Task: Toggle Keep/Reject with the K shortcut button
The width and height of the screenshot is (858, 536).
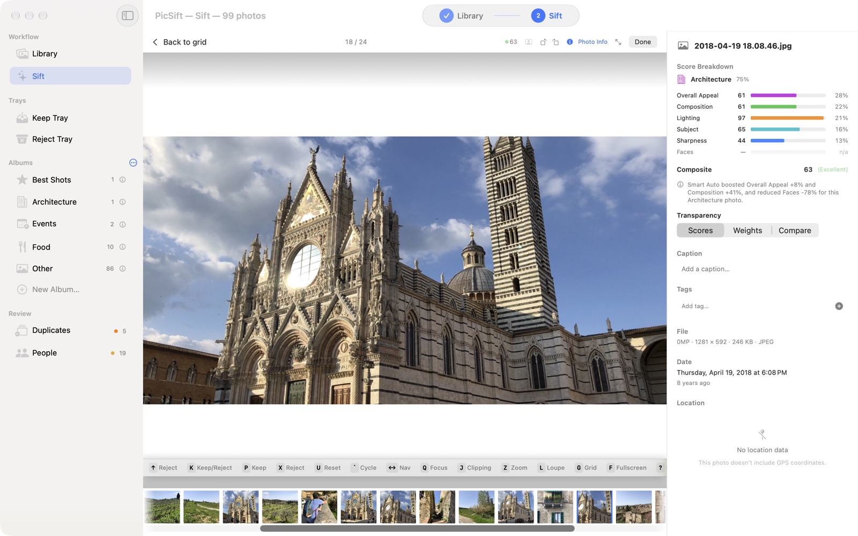Action: click(x=210, y=468)
